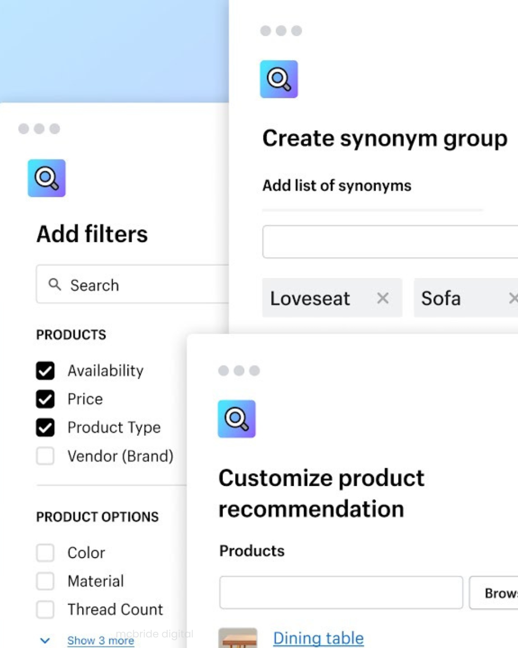Click the search icon inside the Search field
The height and width of the screenshot is (648, 518).
(55, 285)
